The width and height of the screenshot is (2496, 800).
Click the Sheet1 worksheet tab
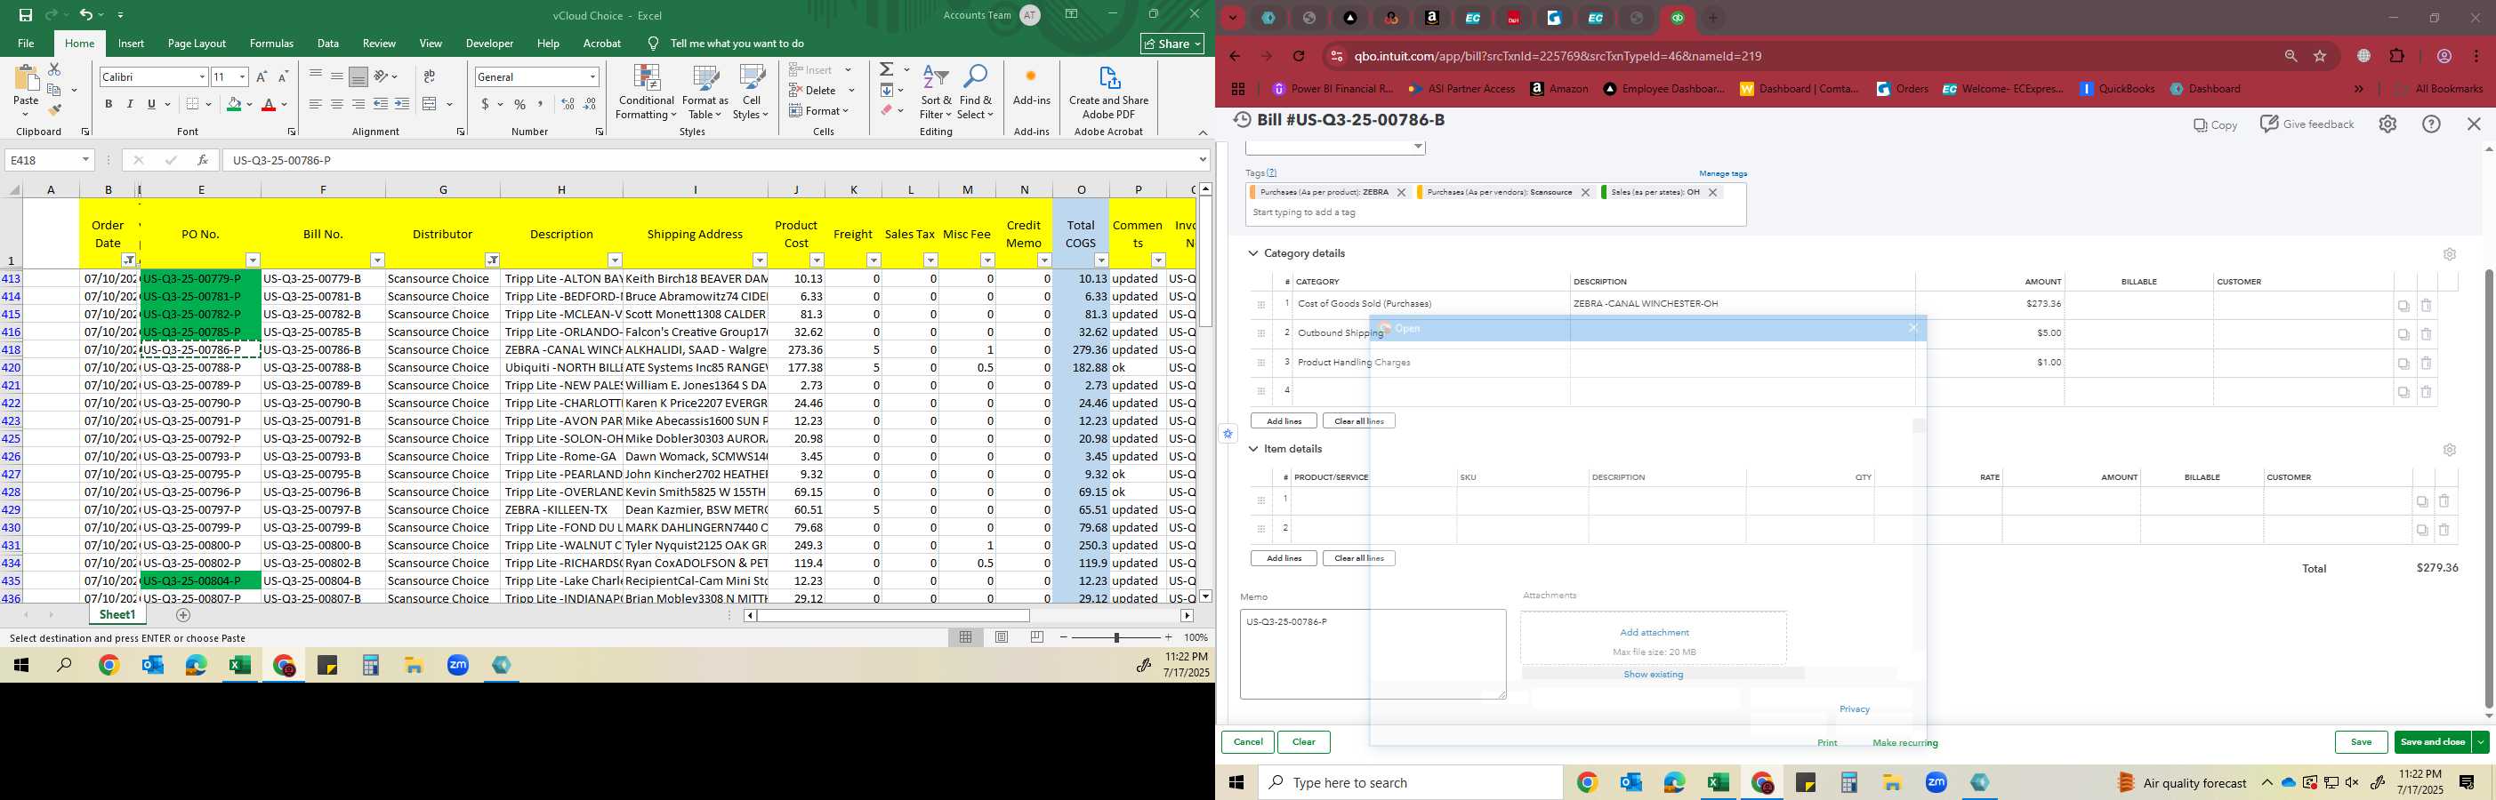pyautogui.click(x=117, y=615)
